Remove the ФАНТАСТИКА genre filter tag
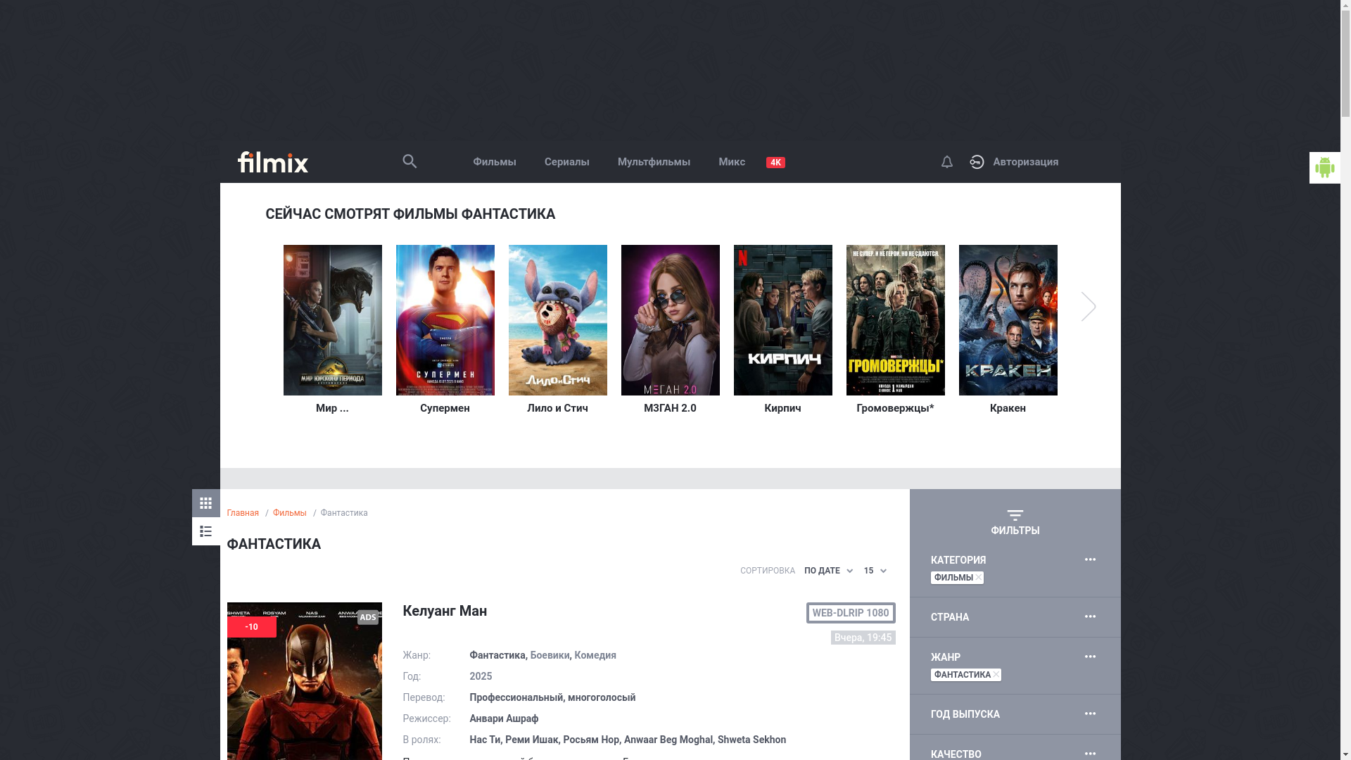 tap(996, 674)
